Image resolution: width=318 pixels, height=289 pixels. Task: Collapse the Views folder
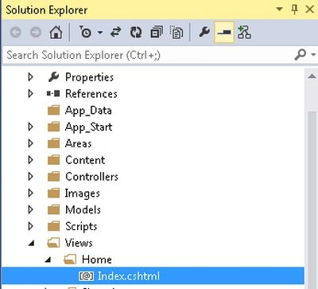(31, 243)
